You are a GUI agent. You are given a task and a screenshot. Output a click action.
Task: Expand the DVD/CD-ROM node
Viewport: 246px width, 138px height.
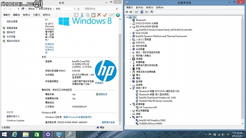[x=131, y=24]
